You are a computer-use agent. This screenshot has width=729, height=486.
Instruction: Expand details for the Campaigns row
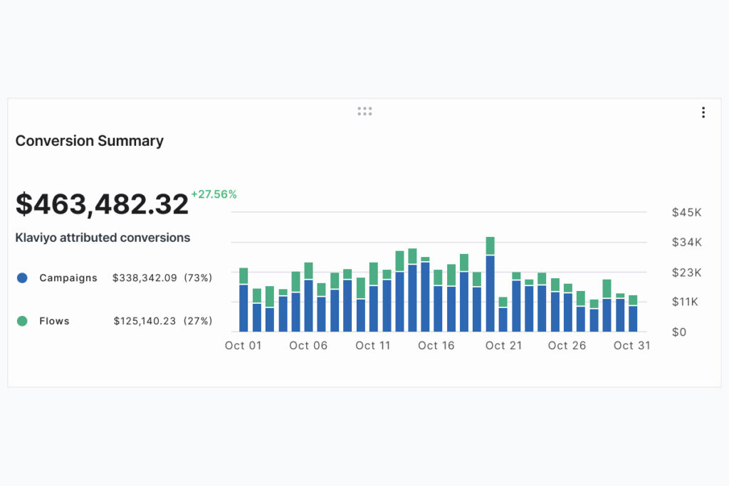click(x=68, y=278)
